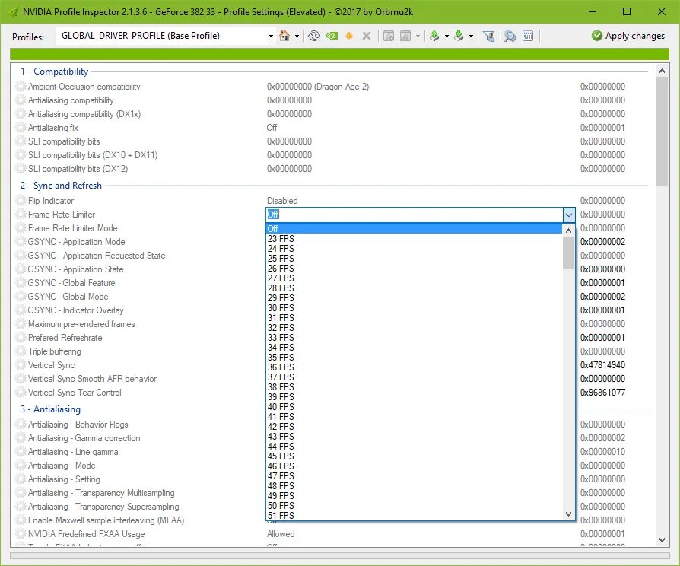Click the 2 - Sync and Refresh section header
The image size is (680, 566).
[61, 185]
